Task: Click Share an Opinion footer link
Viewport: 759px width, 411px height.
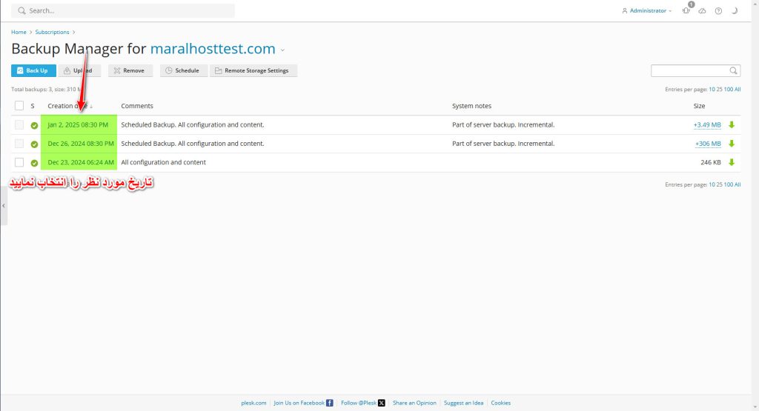Action: click(414, 403)
